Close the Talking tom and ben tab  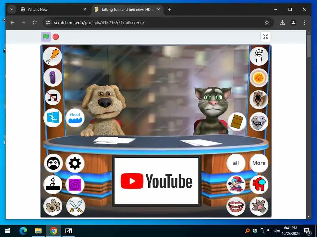pyautogui.click(x=158, y=9)
